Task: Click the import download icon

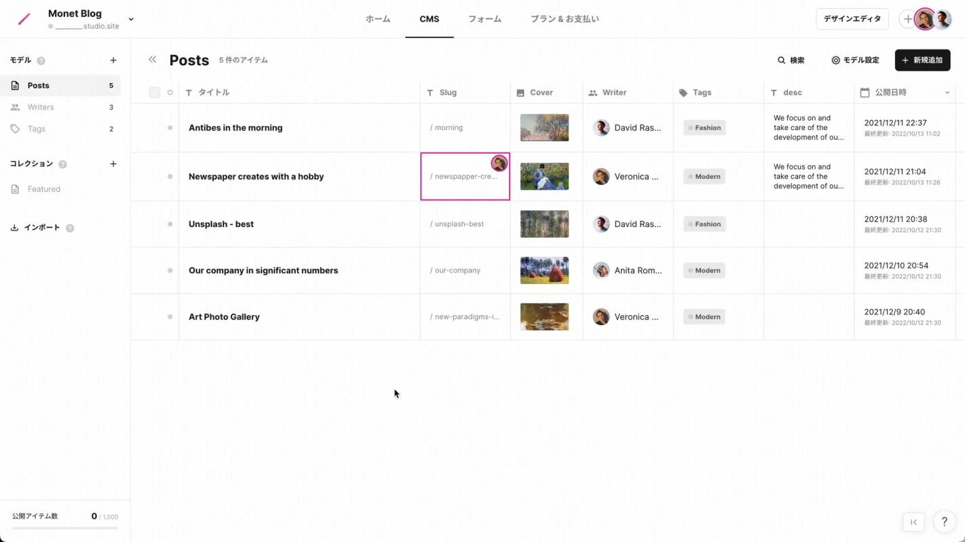Action: point(14,228)
